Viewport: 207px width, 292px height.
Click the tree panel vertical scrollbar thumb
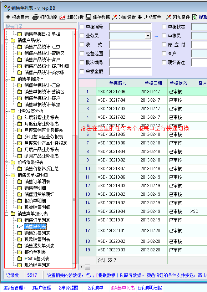coord(74,199)
